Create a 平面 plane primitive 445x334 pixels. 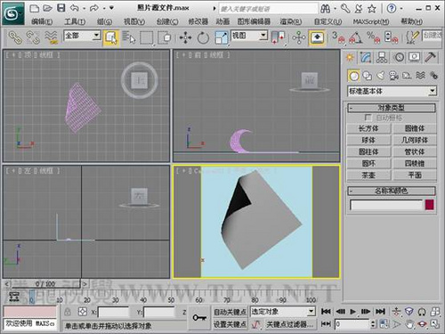pos(415,175)
